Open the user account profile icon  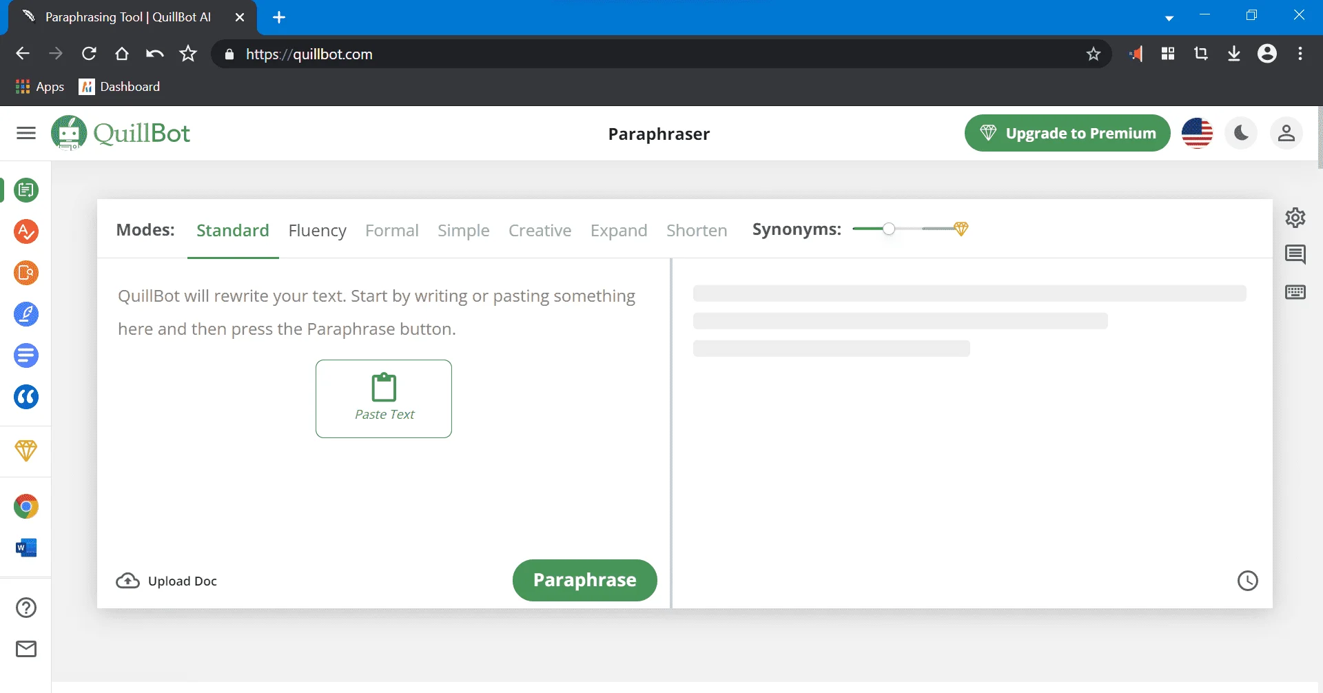[1286, 133]
